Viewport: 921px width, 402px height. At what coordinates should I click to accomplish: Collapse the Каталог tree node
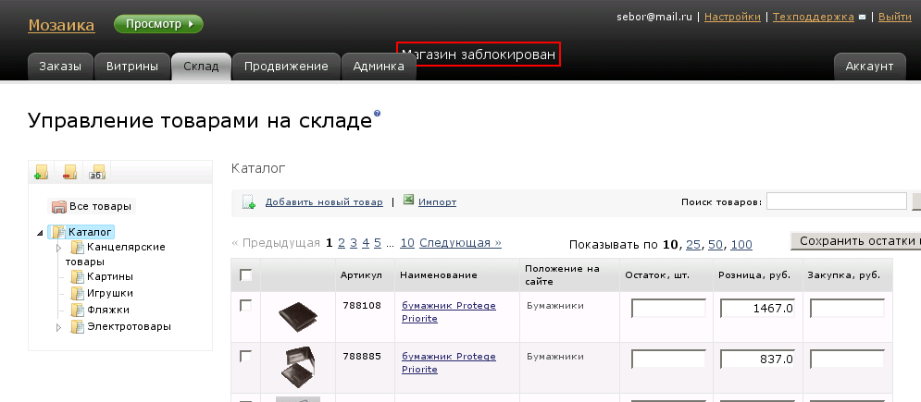40,233
